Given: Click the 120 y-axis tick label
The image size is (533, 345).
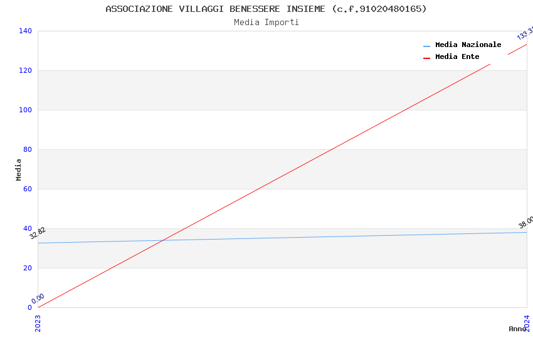Looking at the screenshot, I should click(x=25, y=70).
